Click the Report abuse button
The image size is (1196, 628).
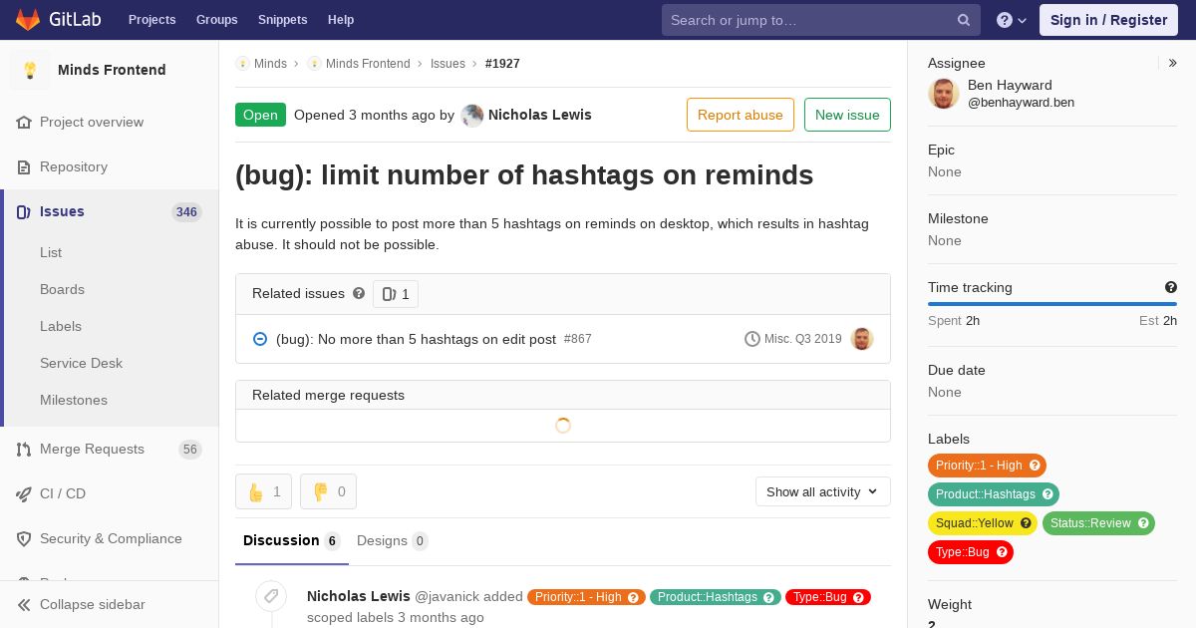point(741,115)
